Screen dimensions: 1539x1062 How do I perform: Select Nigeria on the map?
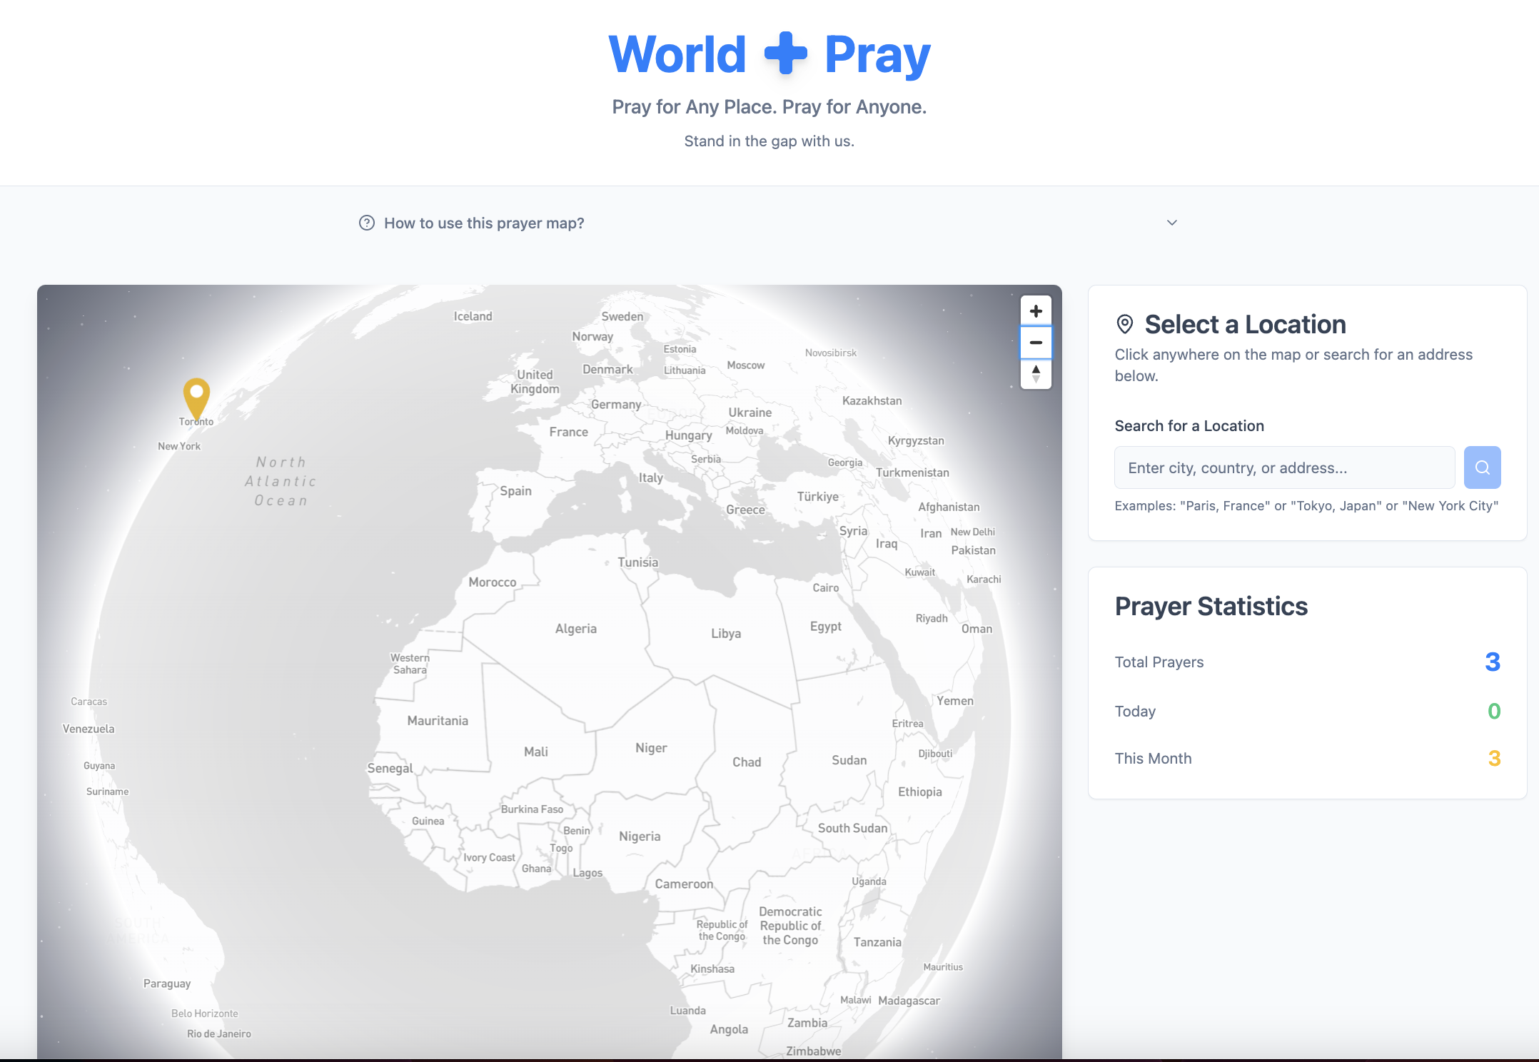[640, 835]
